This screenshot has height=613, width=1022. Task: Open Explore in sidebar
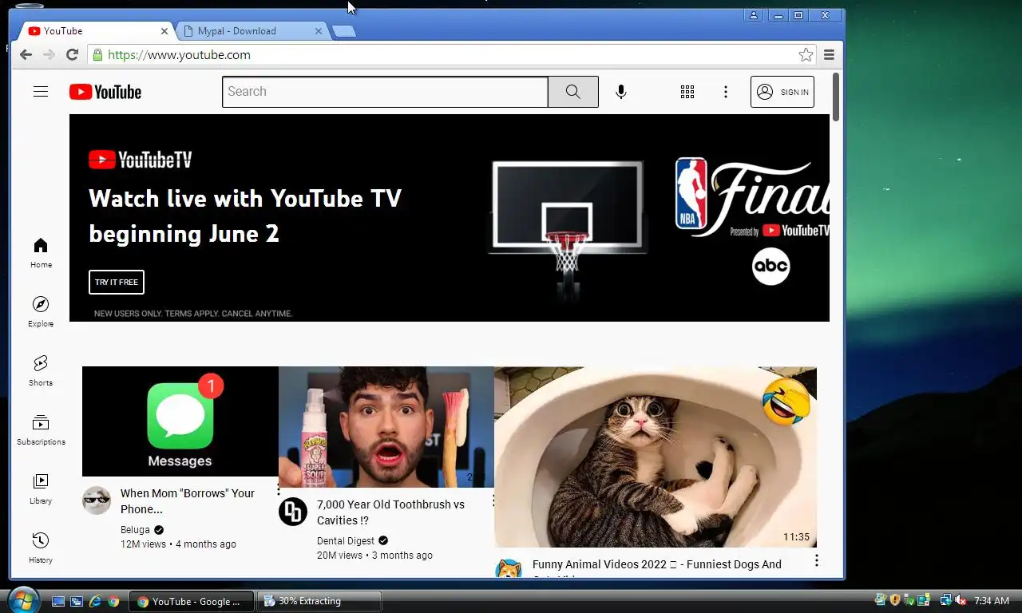pos(41,312)
